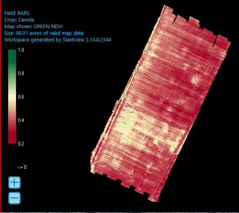Click the 'Field: RAPS' text

click(17, 13)
